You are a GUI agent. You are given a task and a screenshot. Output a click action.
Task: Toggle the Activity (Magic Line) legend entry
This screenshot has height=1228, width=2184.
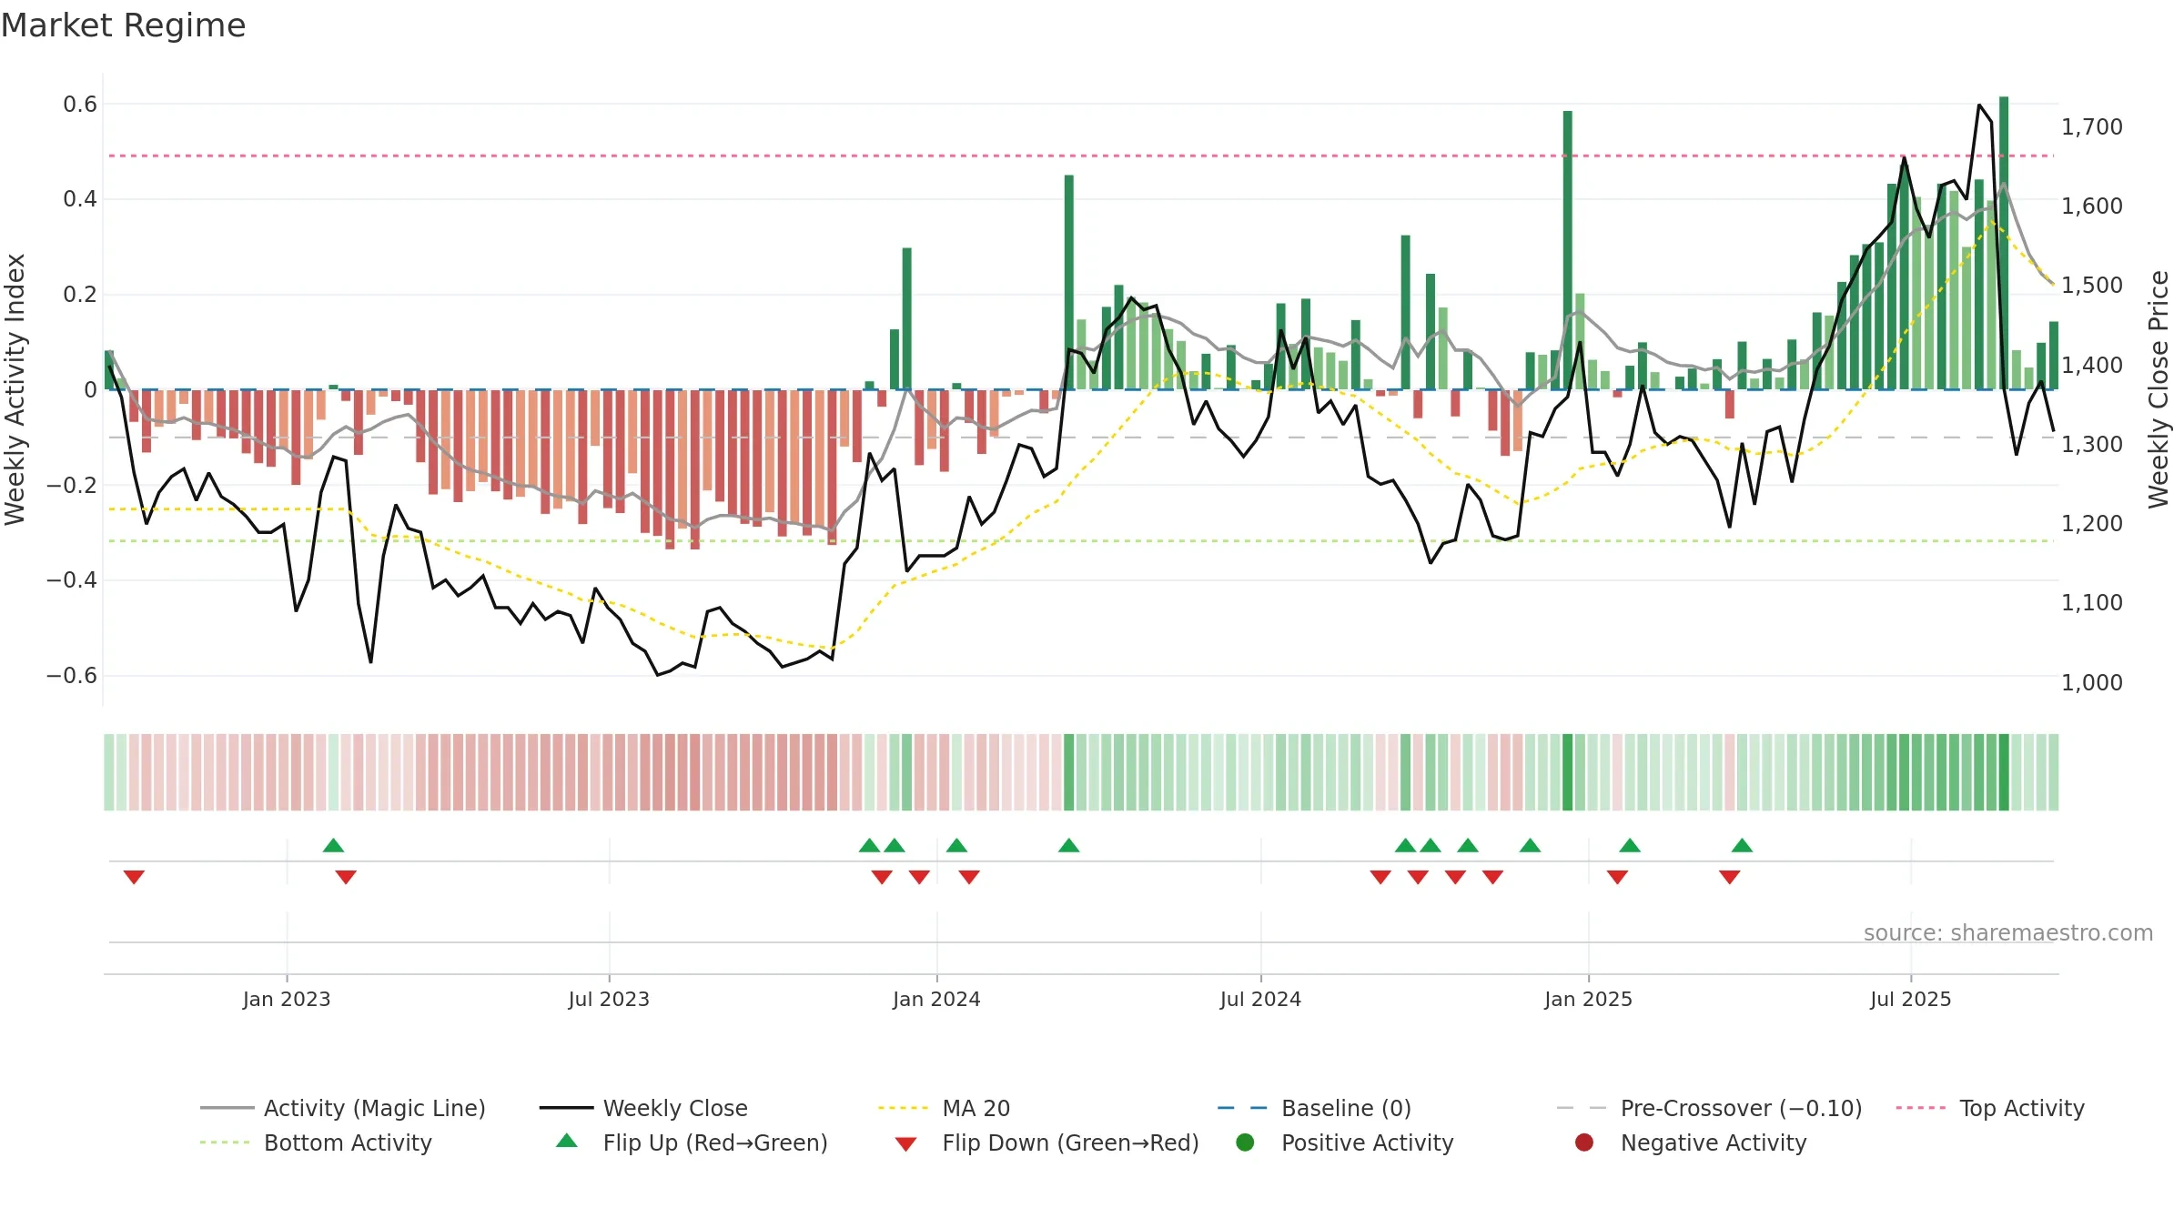click(x=343, y=1108)
